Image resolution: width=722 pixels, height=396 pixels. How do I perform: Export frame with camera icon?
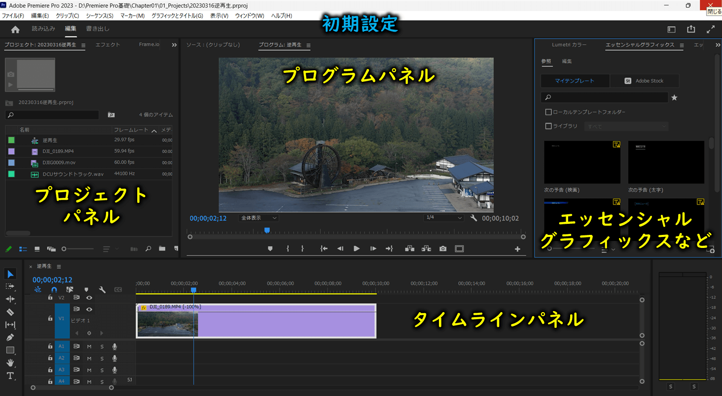coord(442,248)
